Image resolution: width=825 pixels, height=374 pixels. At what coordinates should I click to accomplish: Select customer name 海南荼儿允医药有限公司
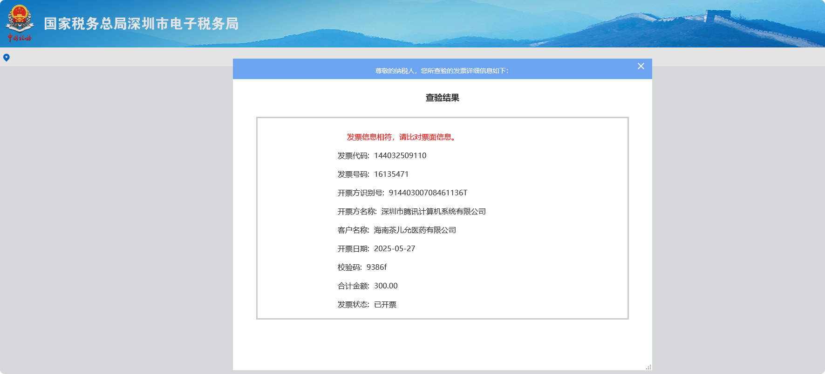click(x=415, y=230)
